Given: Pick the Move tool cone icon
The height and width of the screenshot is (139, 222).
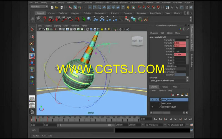Looking at the screenshot, I should [32, 49].
